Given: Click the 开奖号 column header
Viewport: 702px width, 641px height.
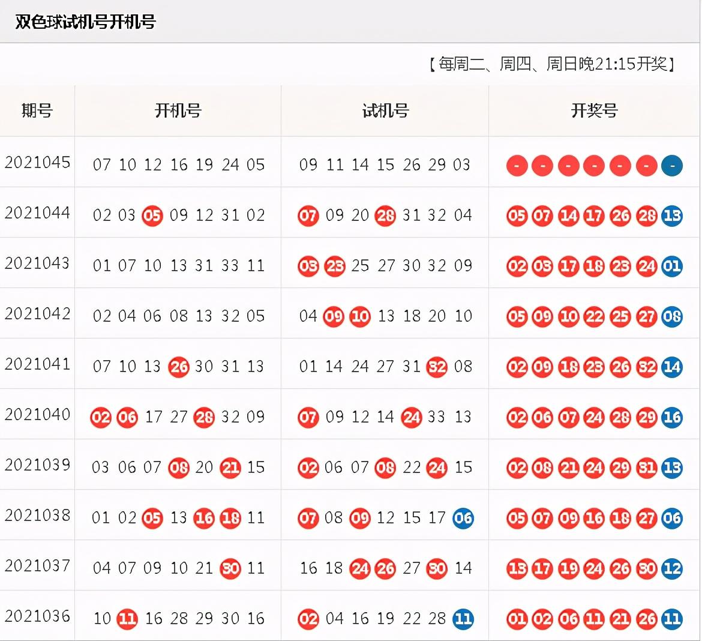Looking at the screenshot, I should [x=594, y=110].
